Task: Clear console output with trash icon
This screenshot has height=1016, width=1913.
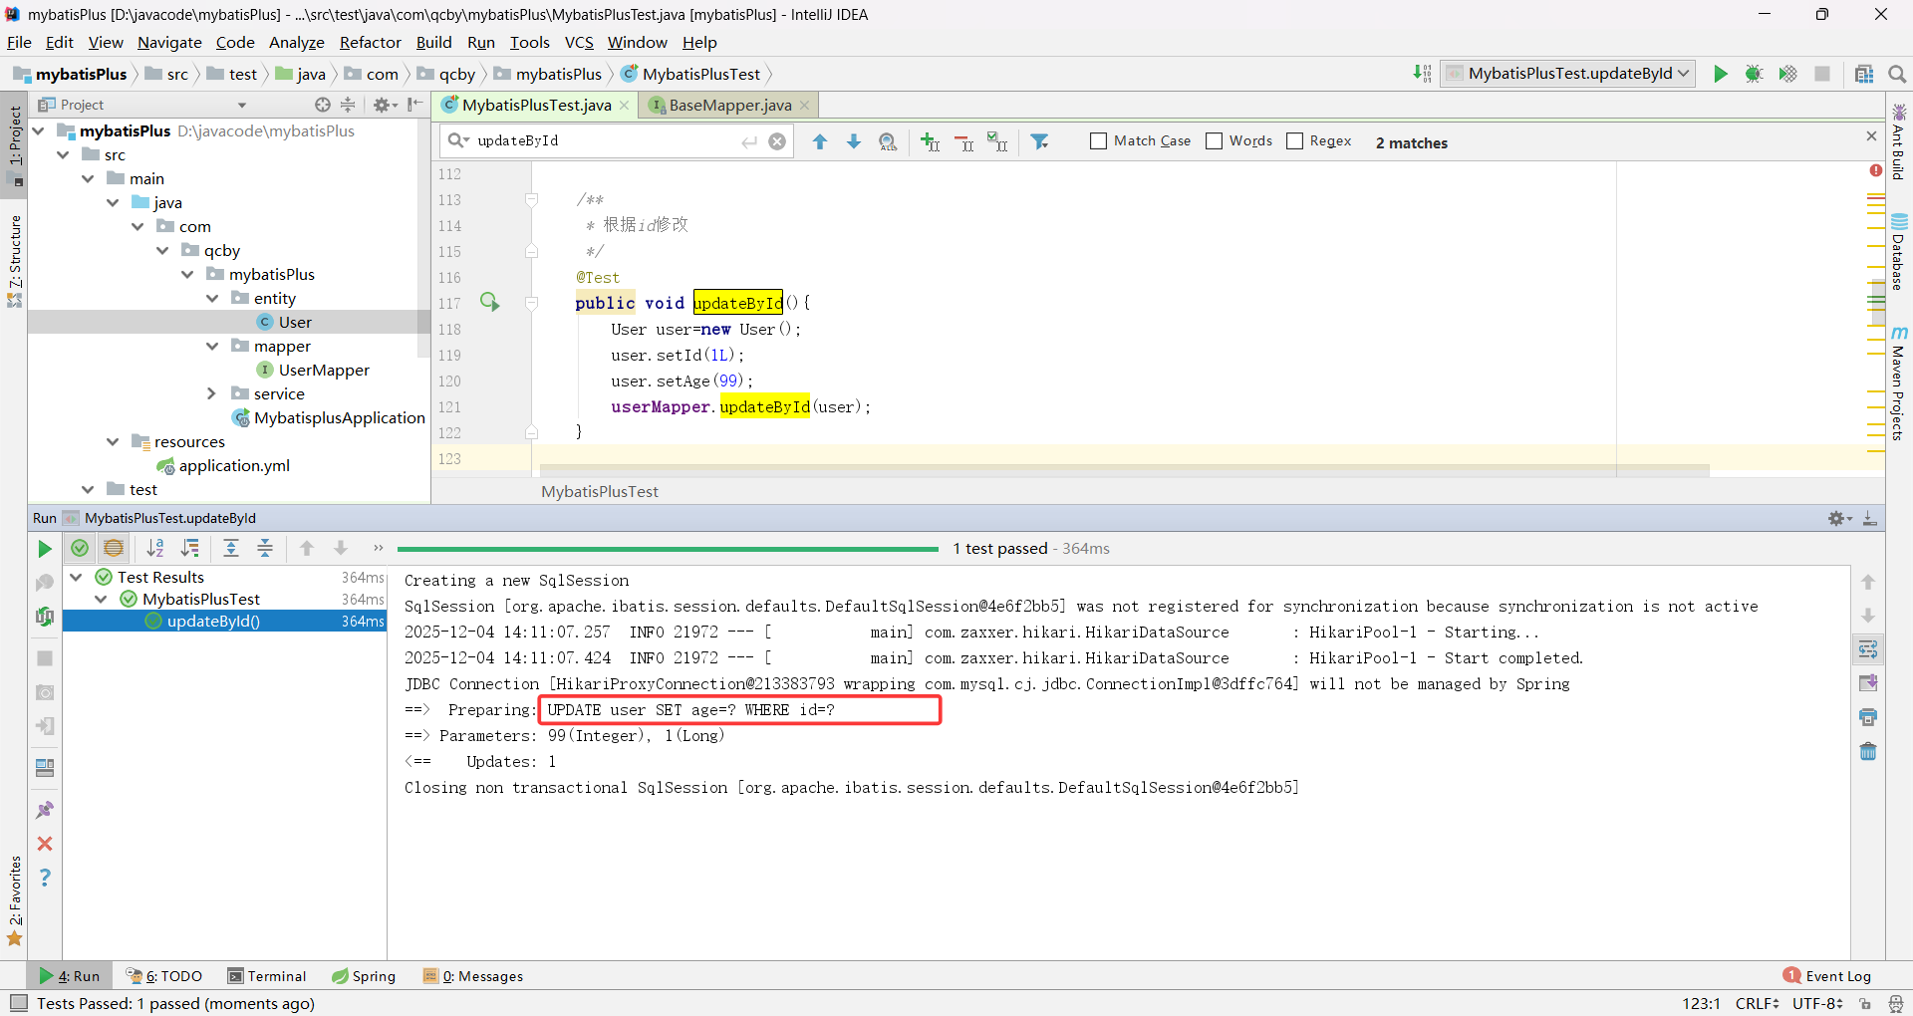Action: tap(1868, 751)
